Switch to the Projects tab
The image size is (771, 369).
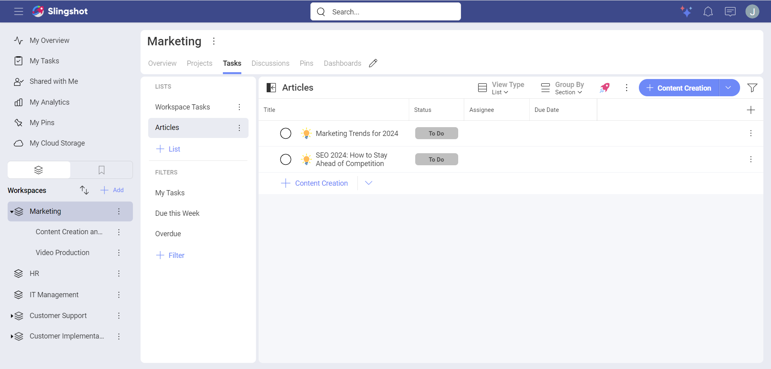(200, 63)
